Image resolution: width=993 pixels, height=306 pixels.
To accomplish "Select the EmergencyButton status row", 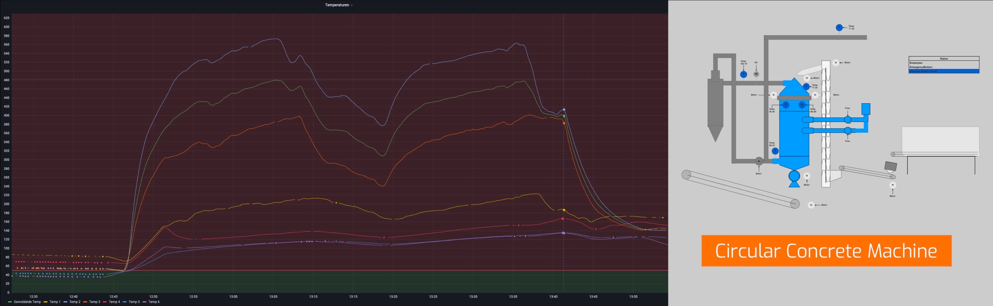I will (x=944, y=67).
